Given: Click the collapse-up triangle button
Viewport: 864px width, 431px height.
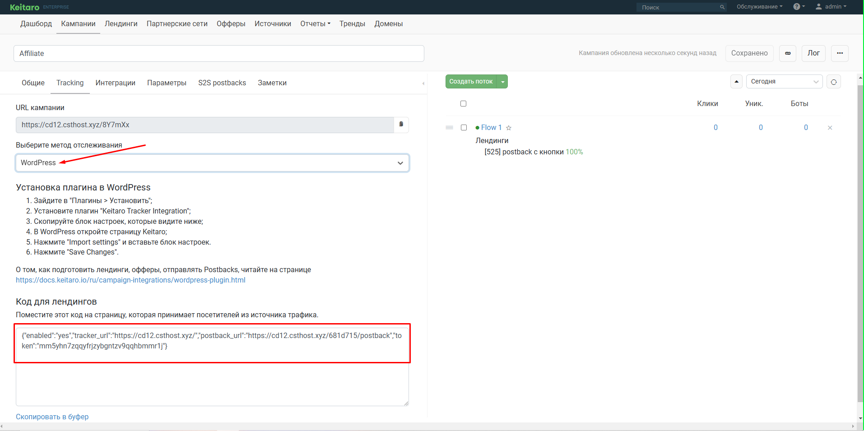Looking at the screenshot, I should point(736,82).
